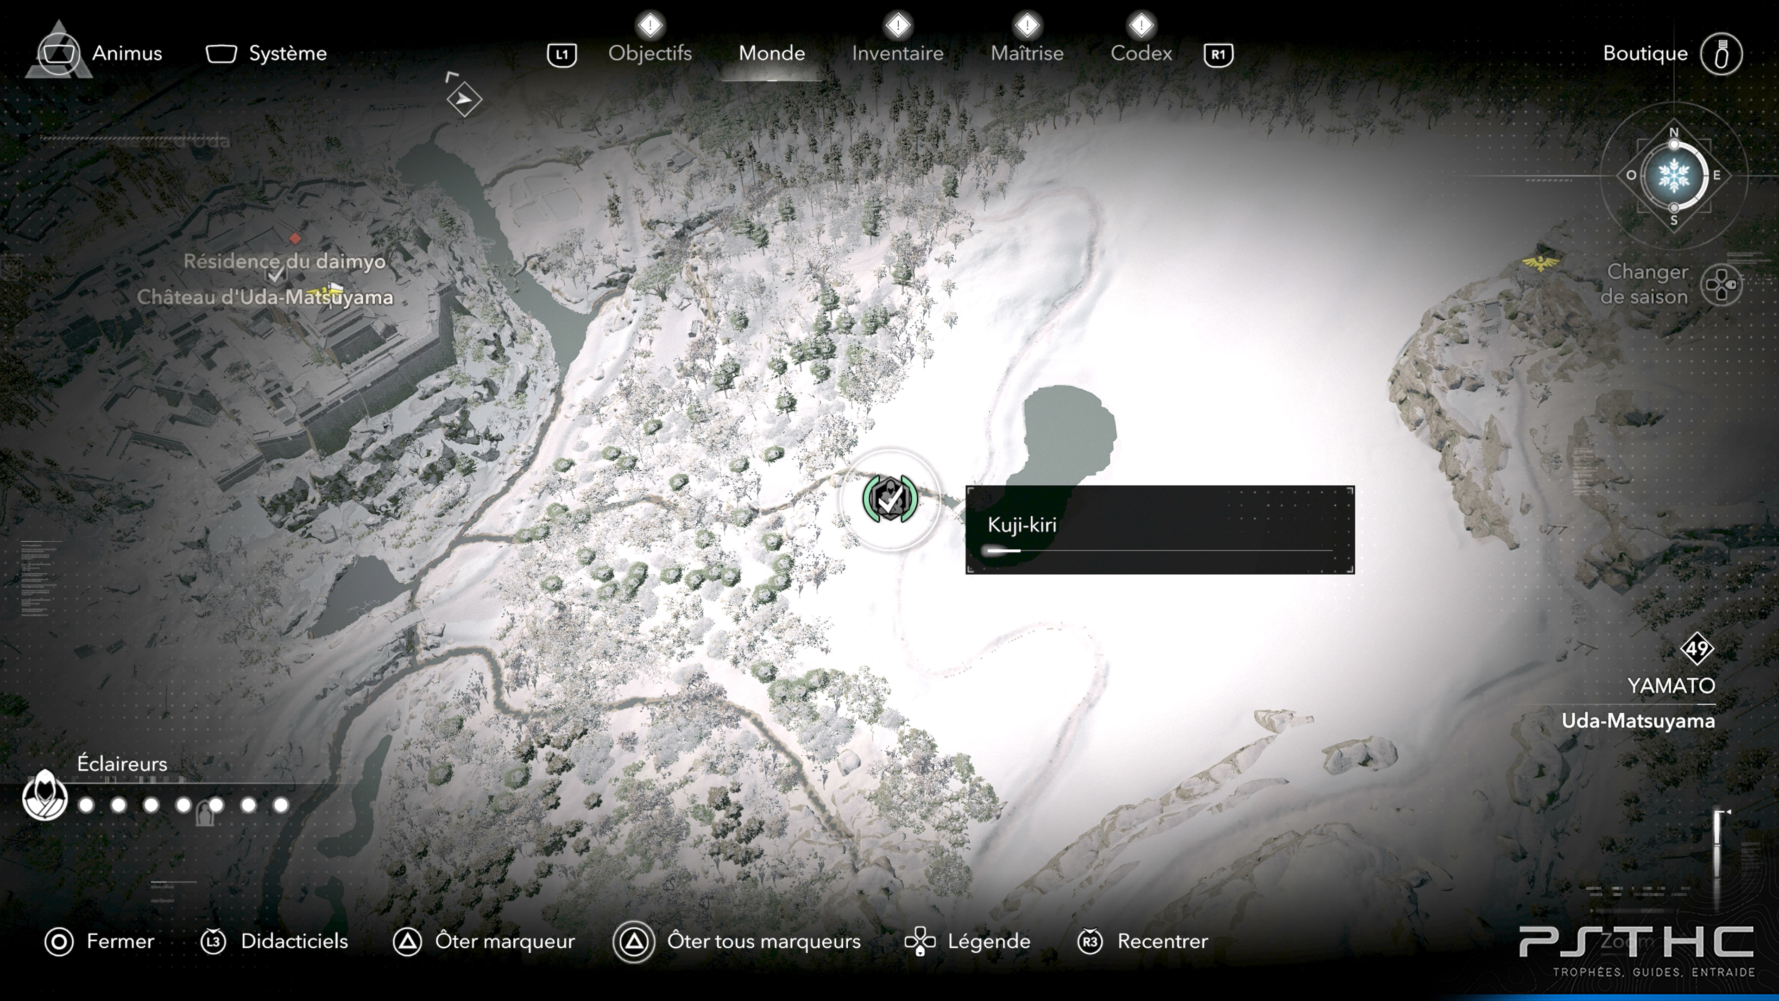Click the R1 next tab button
This screenshot has height=1001, width=1779.
point(1218,55)
